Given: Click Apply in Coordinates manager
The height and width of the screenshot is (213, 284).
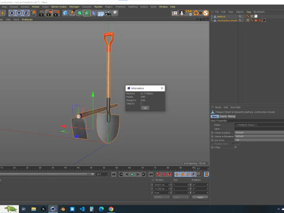Looking at the screenshot, I should point(200,197).
